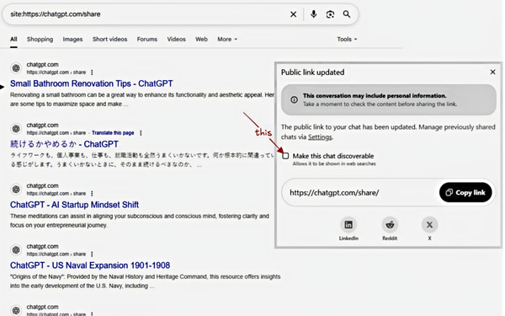Open the Settings link in the dialog

pyautogui.click(x=320, y=137)
